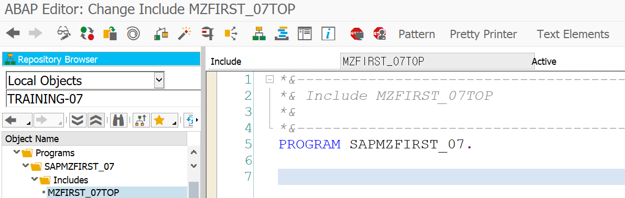Click the Pretty Printer button
Image resolution: width=625 pixels, height=198 pixels.
click(x=483, y=34)
